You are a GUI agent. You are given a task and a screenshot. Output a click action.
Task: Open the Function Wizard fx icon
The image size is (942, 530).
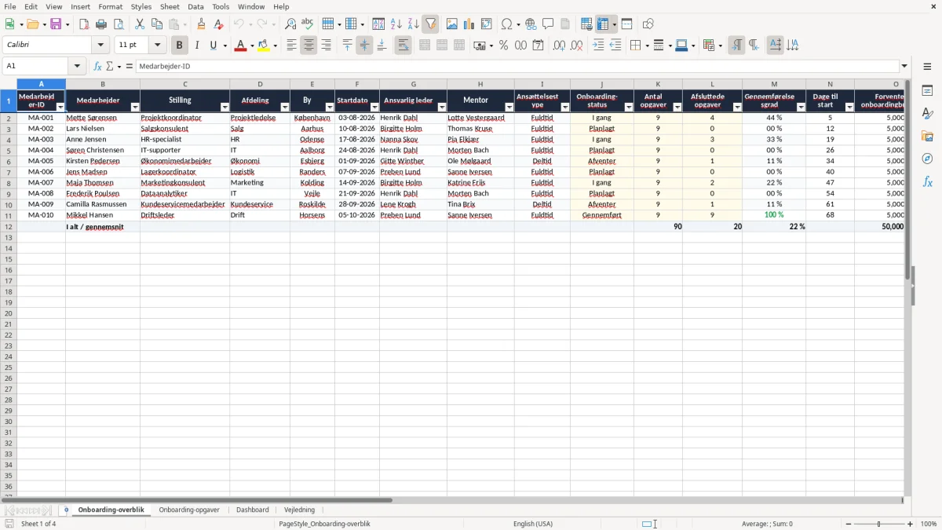(x=98, y=66)
